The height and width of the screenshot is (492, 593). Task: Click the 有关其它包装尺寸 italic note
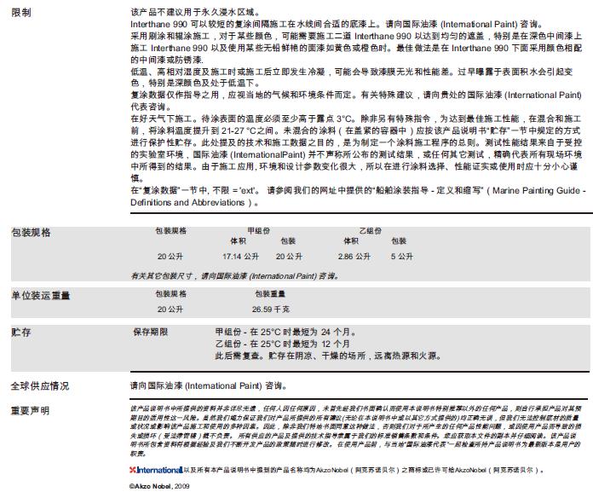tap(234, 276)
